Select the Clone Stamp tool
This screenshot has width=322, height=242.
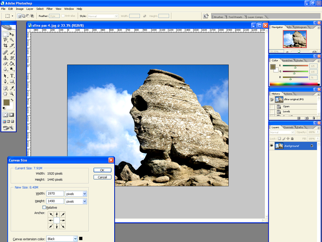pos(5,58)
